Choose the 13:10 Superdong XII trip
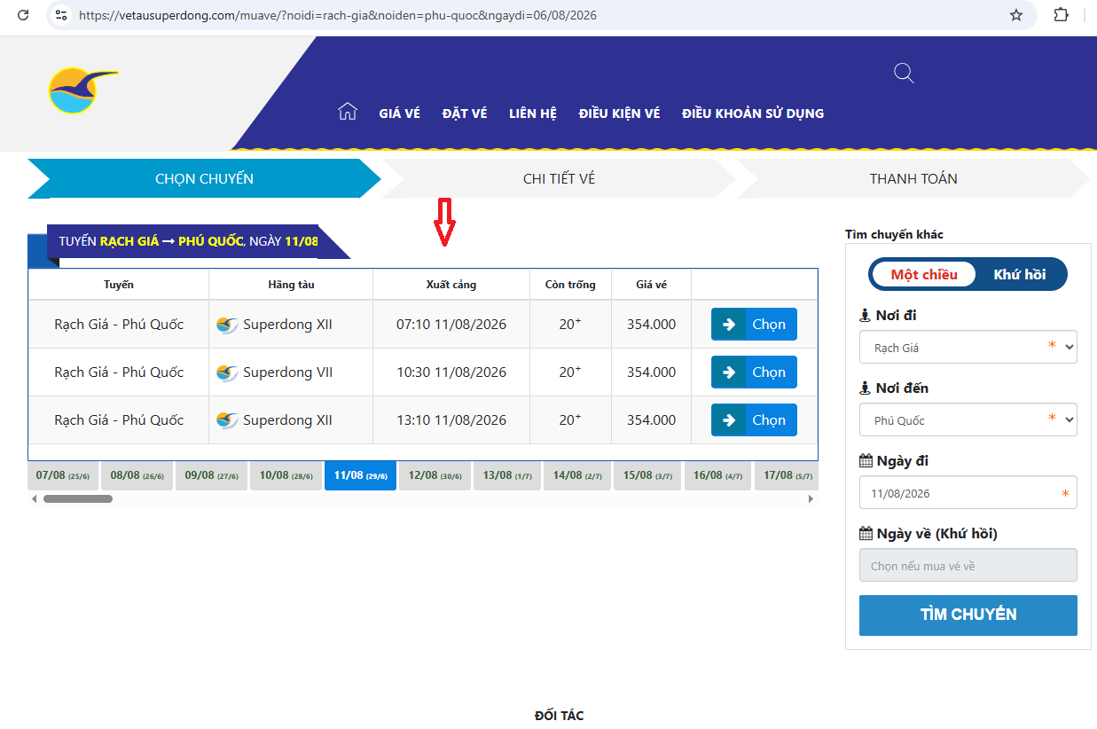Viewport: 1097px width, 729px height. coord(754,420)
